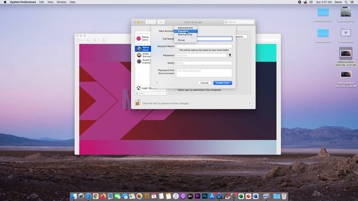Launch Adobe Photoshop from Dock
This screenshot has height=201, width=358.
(205, 196)
